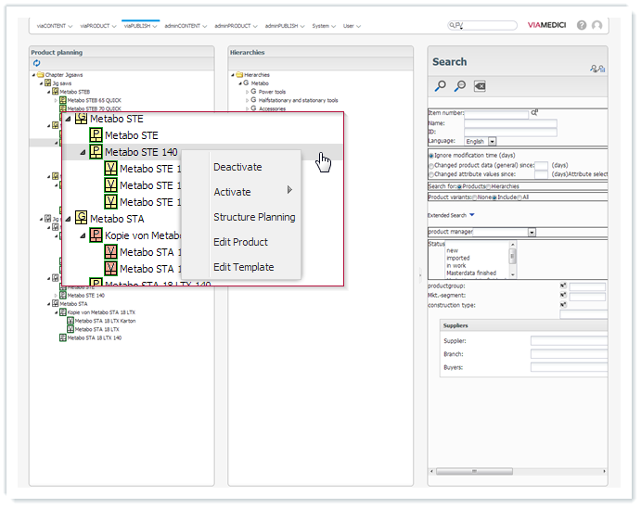641x508 pixels.
Task: Select Ignore modification time radio button
Action: pyautogui.click(x=430, y=155)
